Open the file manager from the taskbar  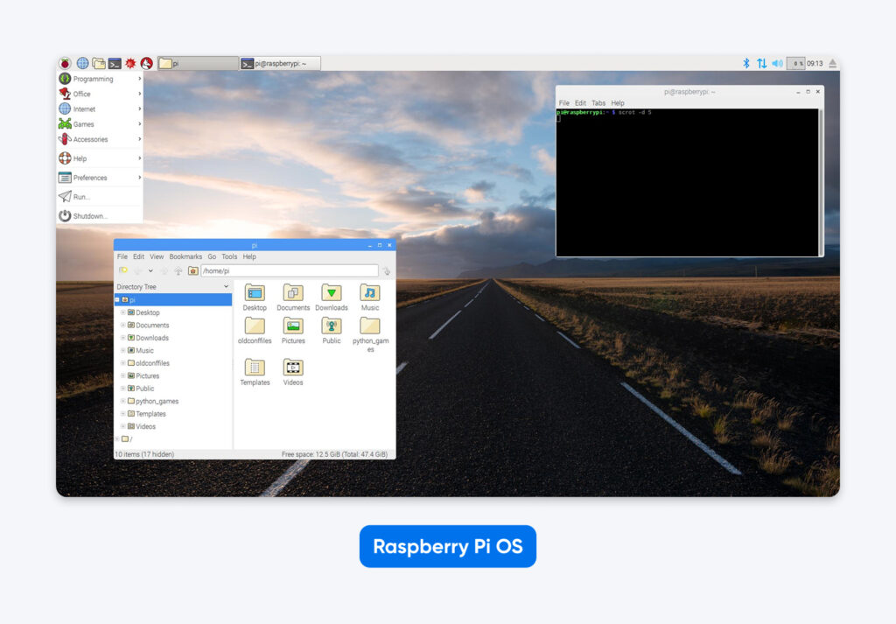99,62
